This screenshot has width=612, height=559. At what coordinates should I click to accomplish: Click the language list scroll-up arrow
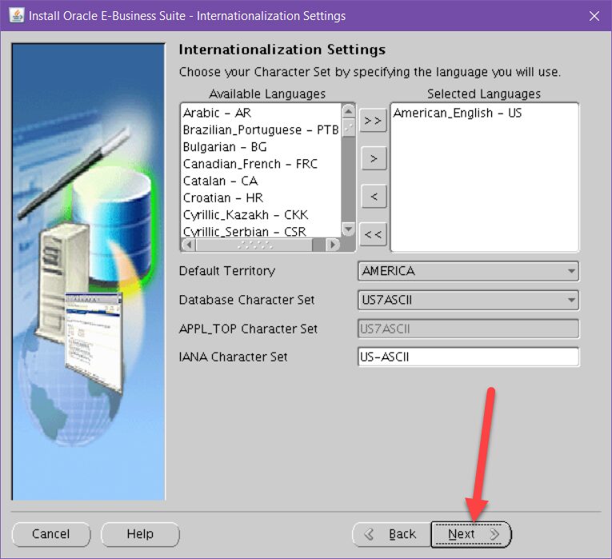coord(348,111)
